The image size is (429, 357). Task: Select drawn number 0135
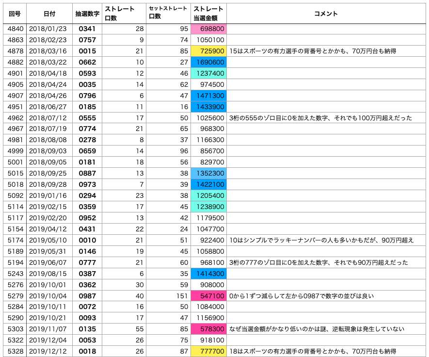(x=87, y=329)
